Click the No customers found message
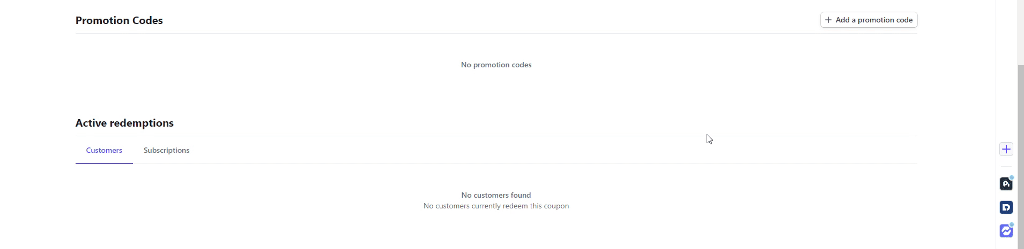The image size is (1024, 249). 496,195
